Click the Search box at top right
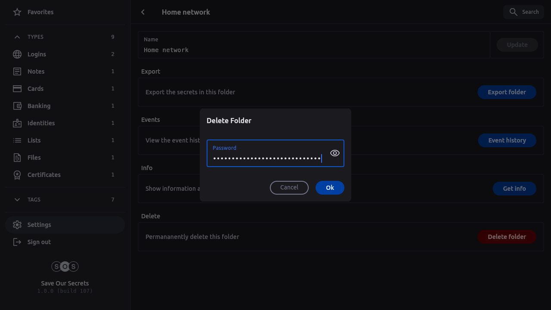551x310 pixels. click(523, 12)
